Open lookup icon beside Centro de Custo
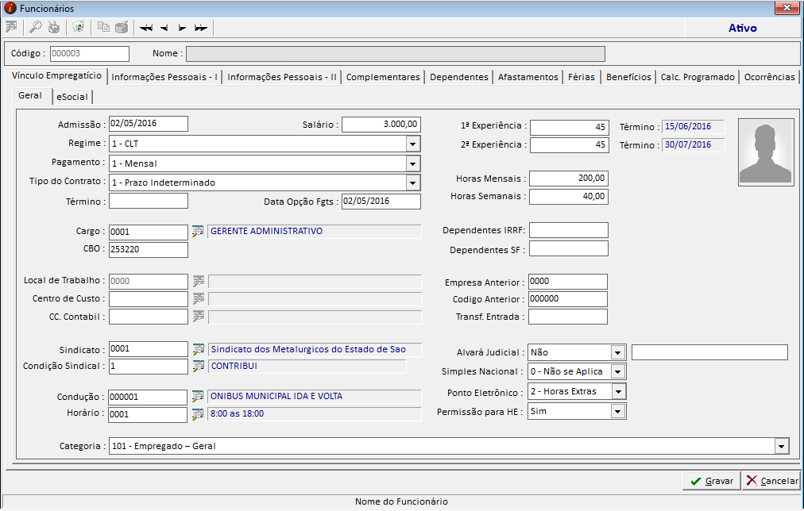Screen dimensions: 804x511 click(x=199, y=299)
